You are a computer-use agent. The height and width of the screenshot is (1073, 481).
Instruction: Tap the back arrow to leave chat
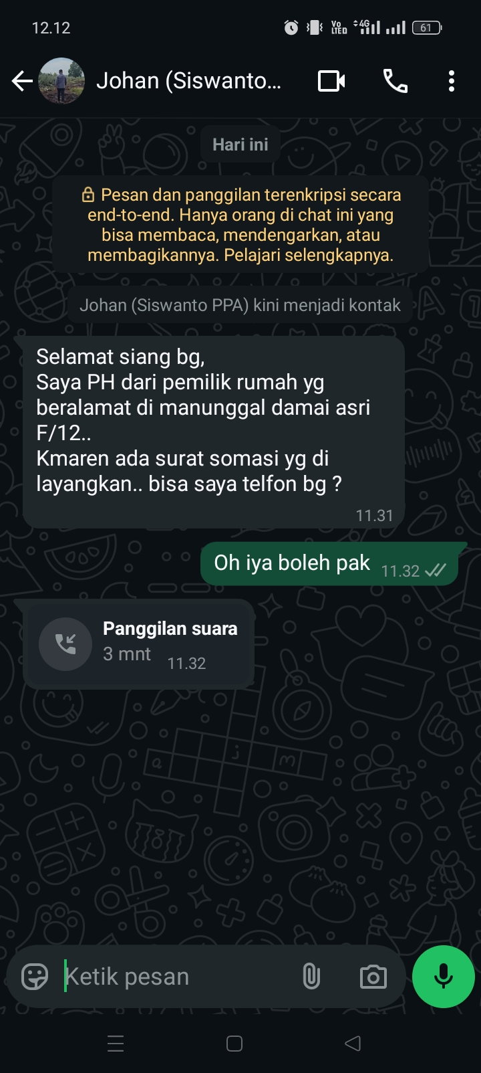(x=22, y=82)
